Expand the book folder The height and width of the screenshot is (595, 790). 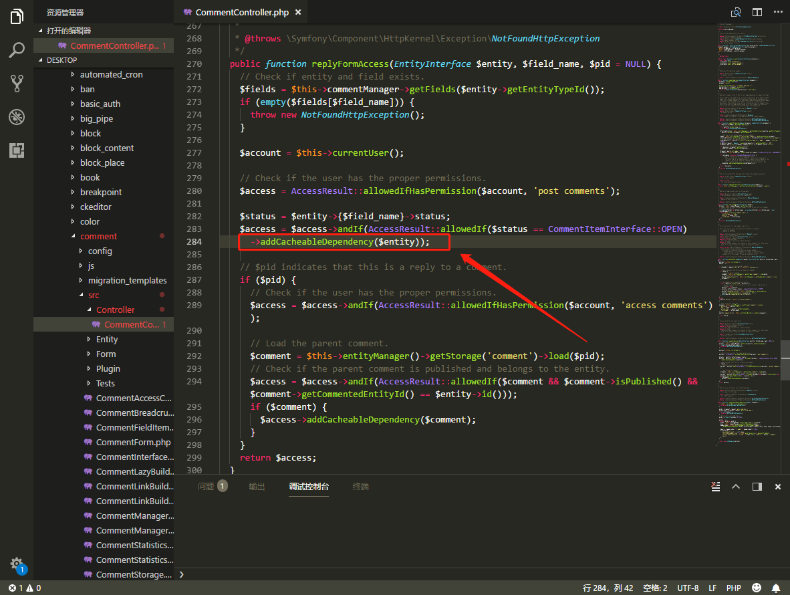pyautogui.click(x=104, y=177)
